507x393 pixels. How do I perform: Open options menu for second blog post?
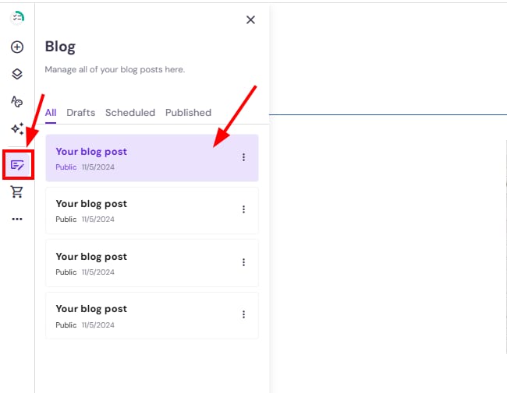click(243, 209)
